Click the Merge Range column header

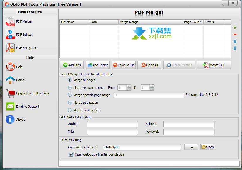click(x=151, y=22)
